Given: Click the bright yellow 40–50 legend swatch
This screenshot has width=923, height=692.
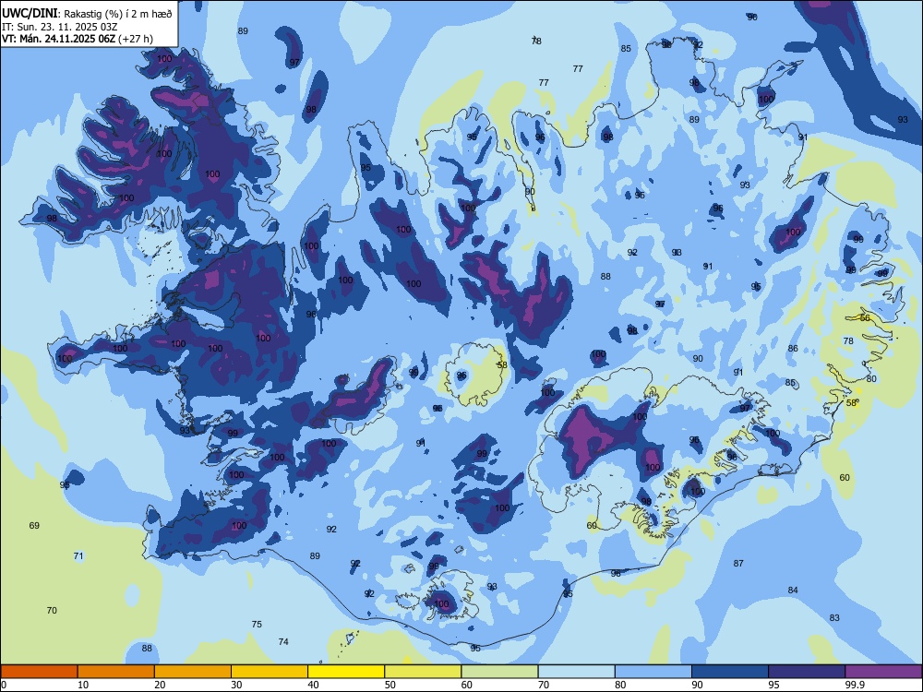Looking at the screenshot, I should click(346, 672).
